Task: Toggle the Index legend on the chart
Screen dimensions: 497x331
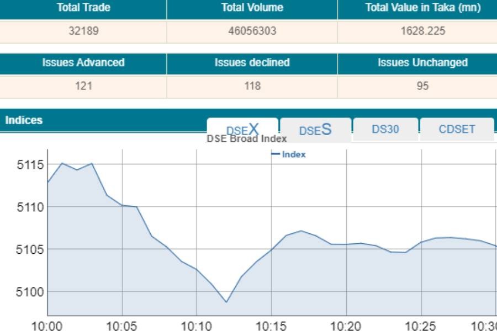Action: point(288,154)
